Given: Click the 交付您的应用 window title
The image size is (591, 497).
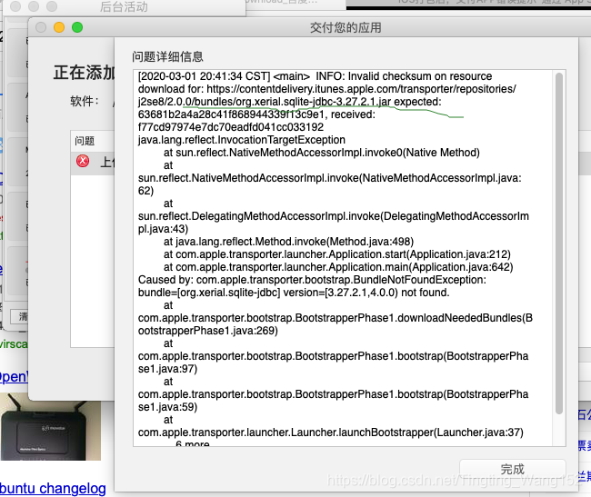Looking at the screenshot, I should point(346,27).
